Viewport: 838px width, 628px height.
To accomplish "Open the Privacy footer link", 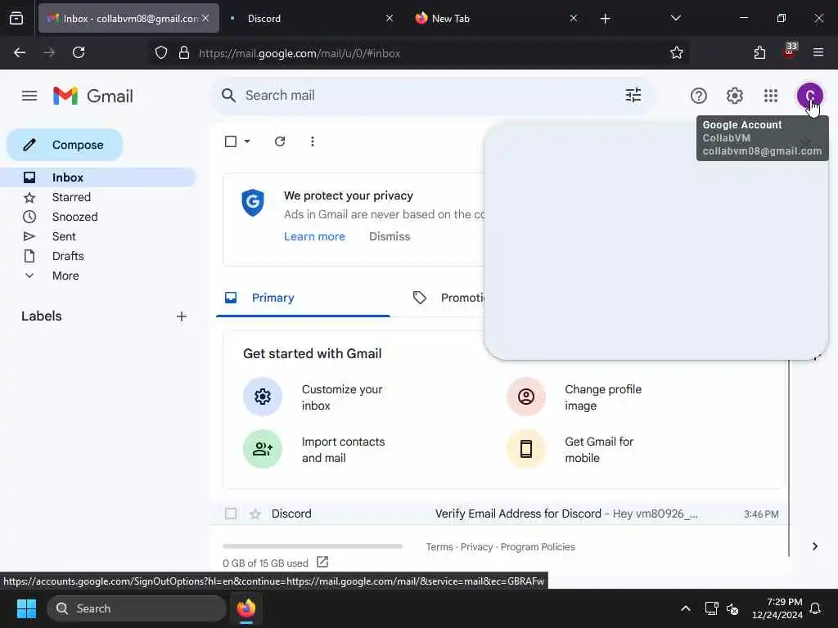I will coord(477,547).
